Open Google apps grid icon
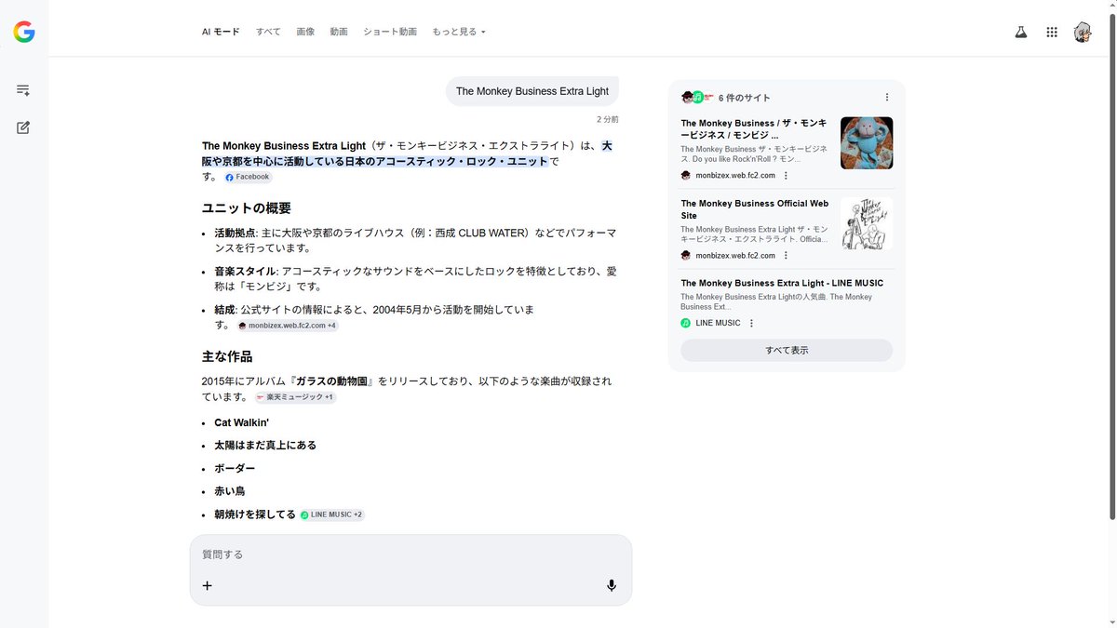 [1052, 32]
